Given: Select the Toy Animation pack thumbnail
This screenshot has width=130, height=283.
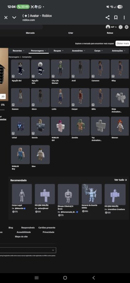Looking at the screenshot, I should coord(100,126).
